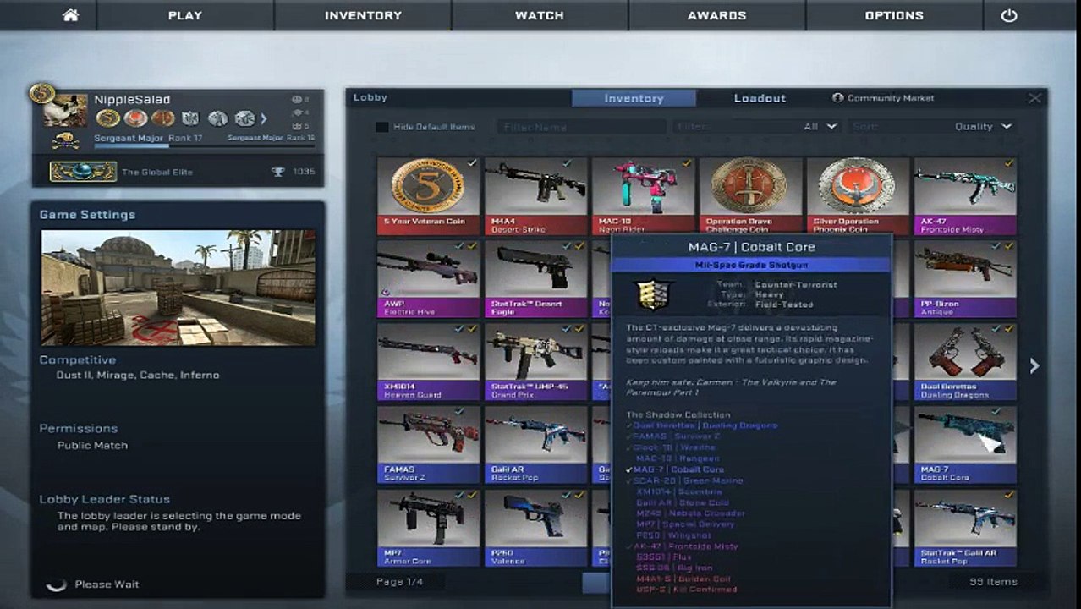
Task: Switch to the Loadout tab
Action: [760, 98]
